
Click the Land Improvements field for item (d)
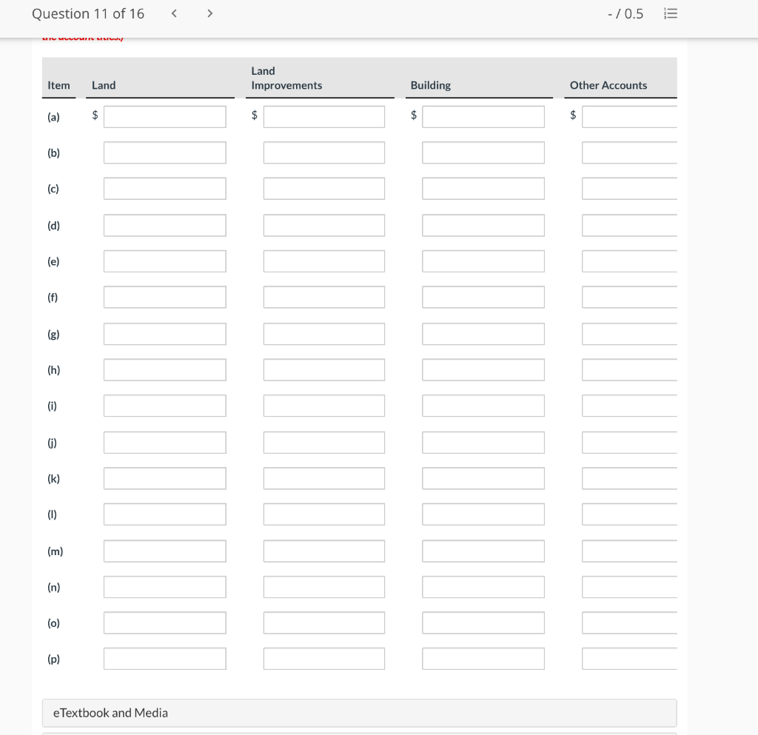click(x=324, y=225)
